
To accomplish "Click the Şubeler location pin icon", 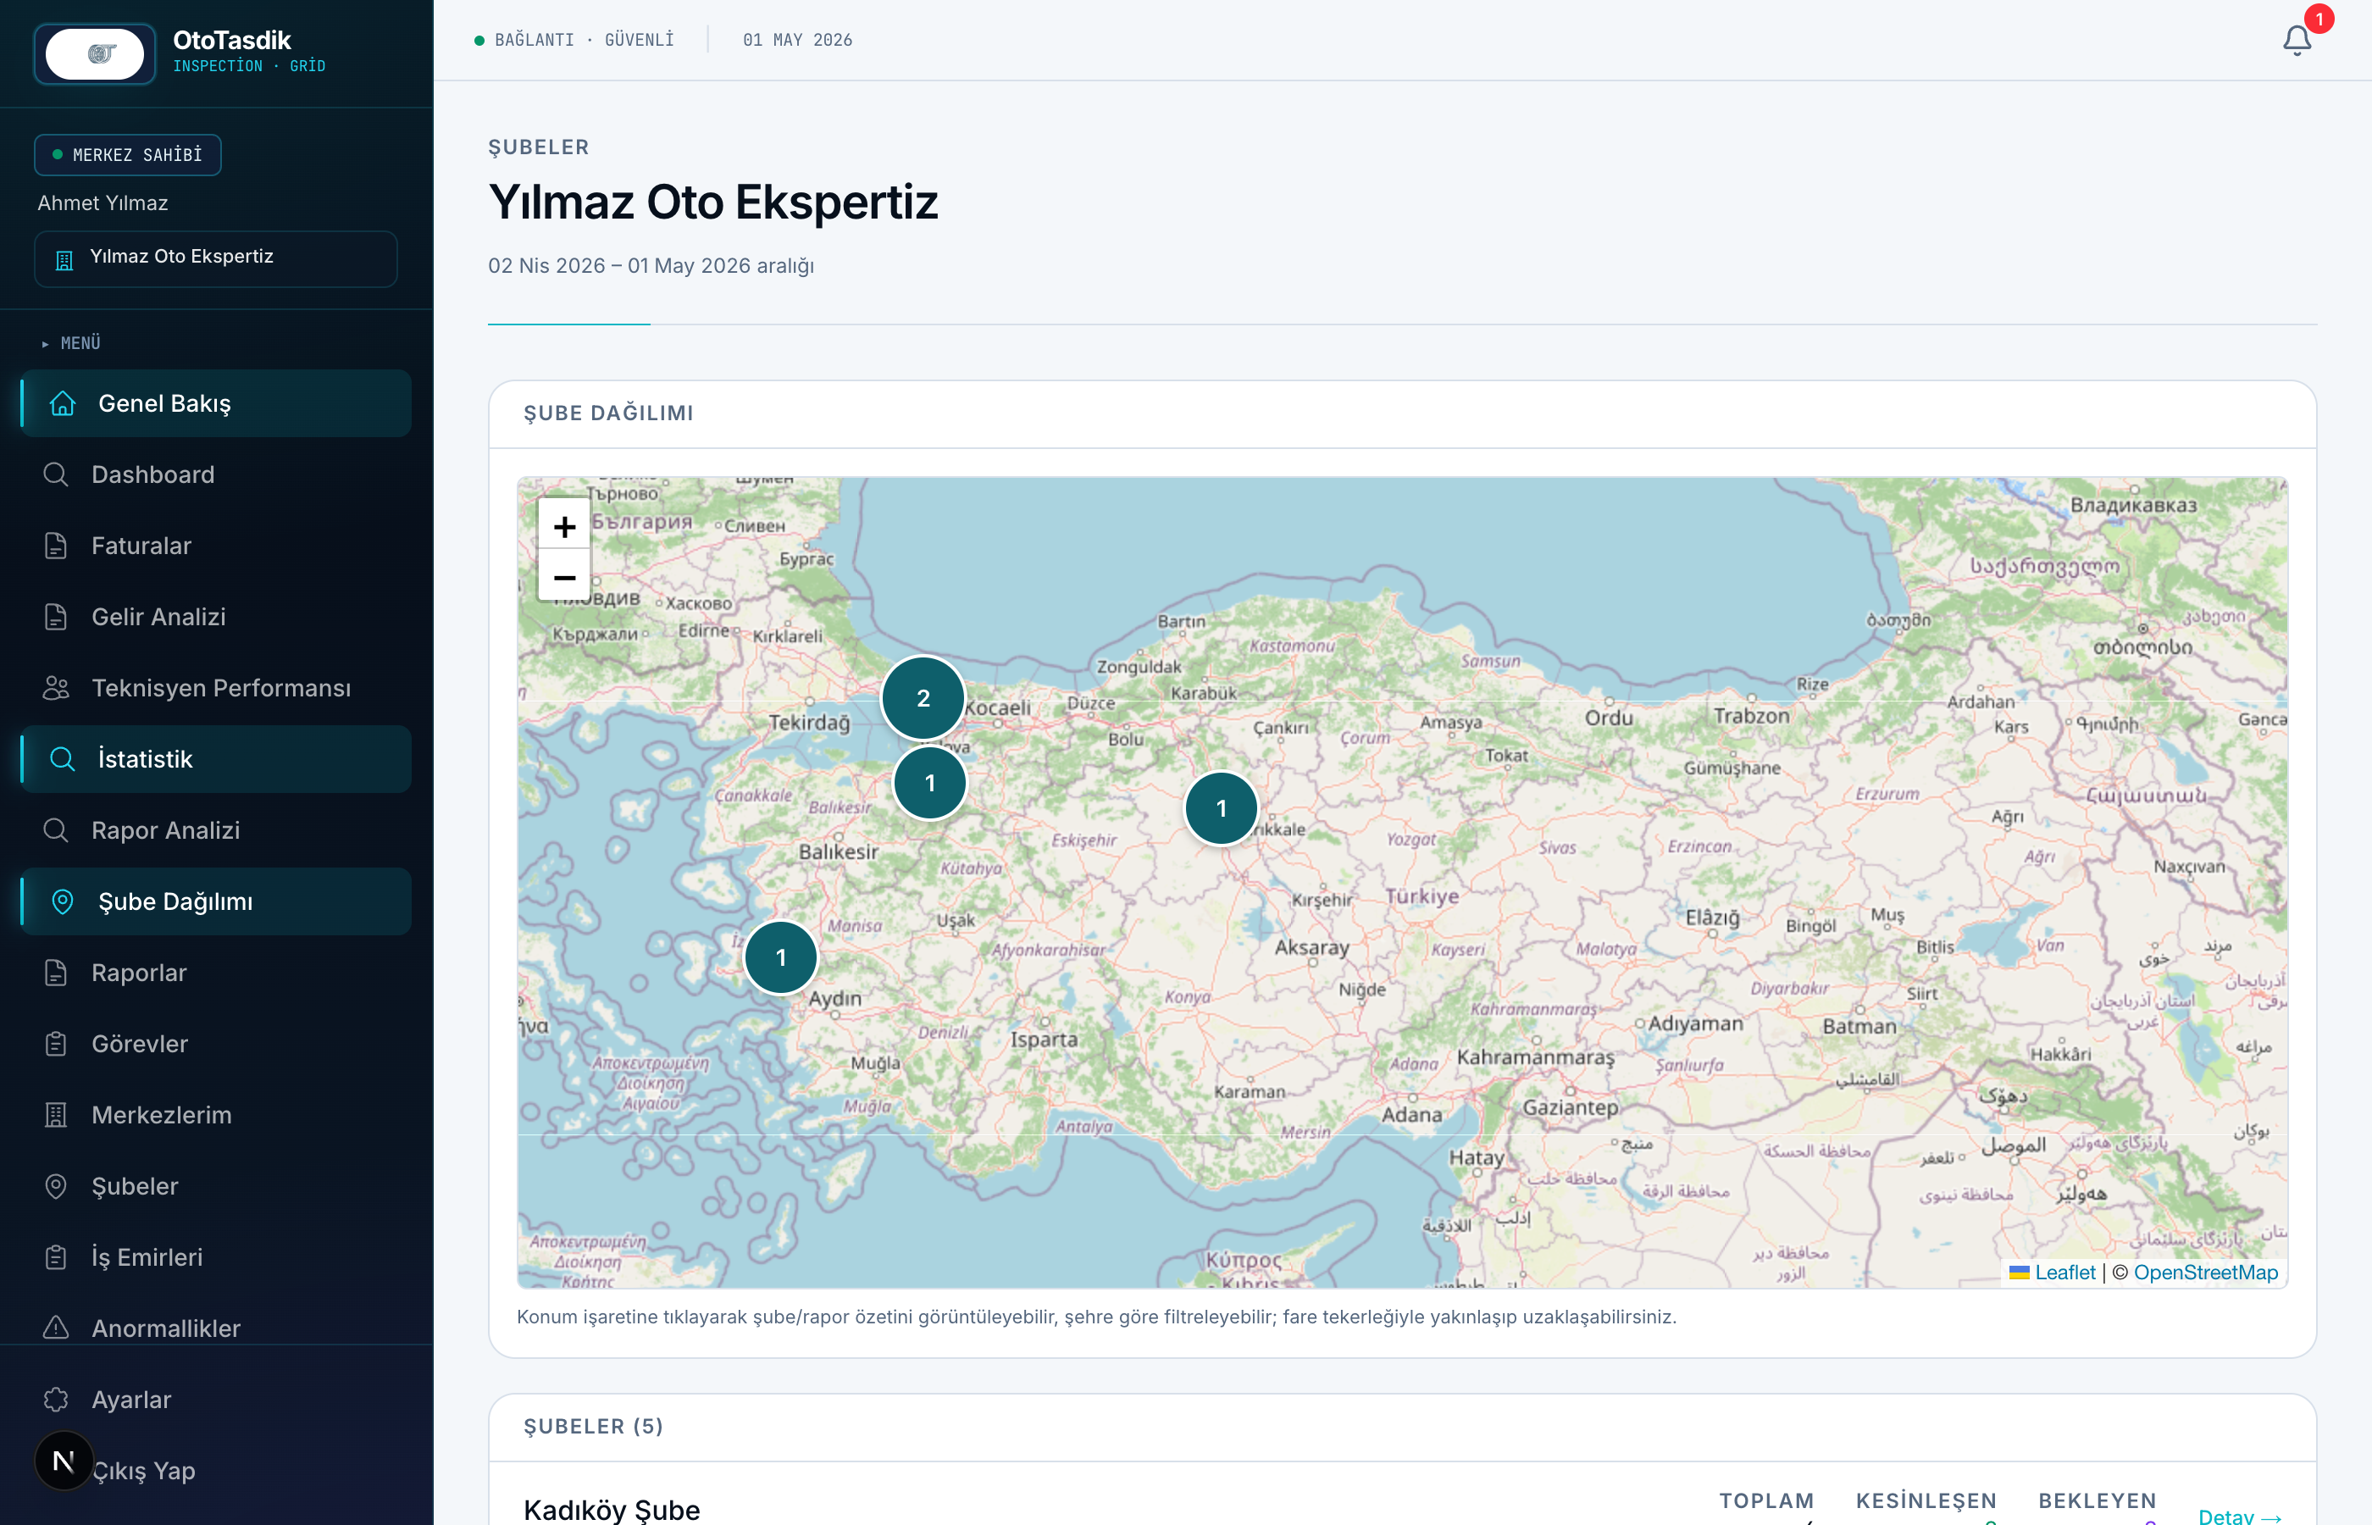I will tap(57, 1186).
